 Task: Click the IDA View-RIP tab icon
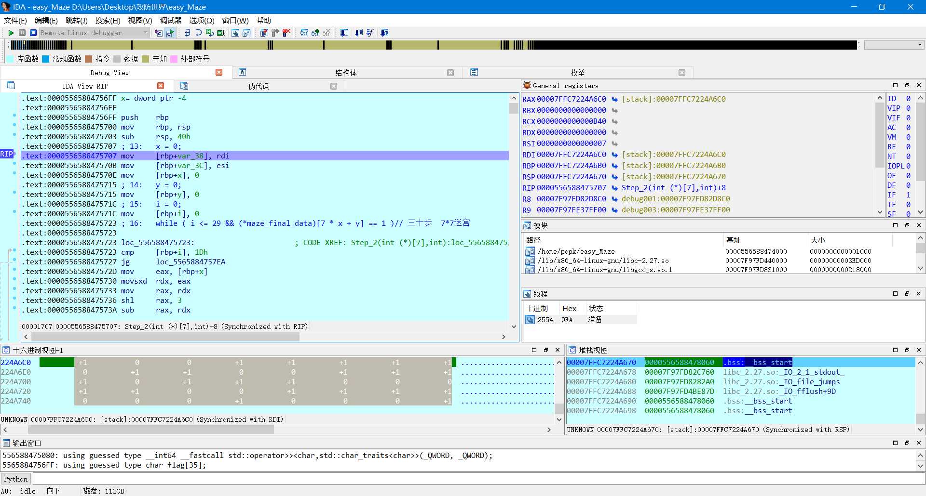pyautogui.click(x=11, y=86)
